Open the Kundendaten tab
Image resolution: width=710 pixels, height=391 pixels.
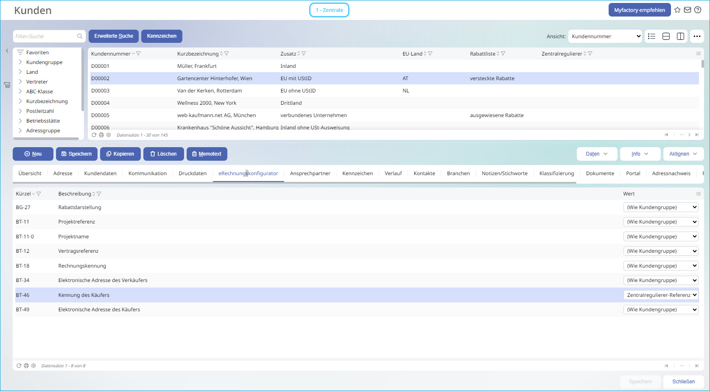pos(101,173)
